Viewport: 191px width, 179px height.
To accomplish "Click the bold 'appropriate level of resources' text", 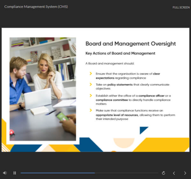I will point(117,115).
